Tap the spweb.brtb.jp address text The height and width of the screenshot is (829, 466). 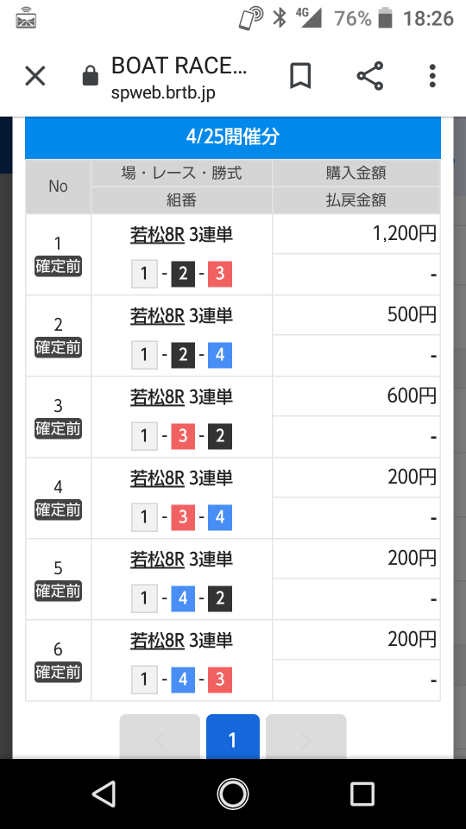pyautogui.click(x=163, y=93)
